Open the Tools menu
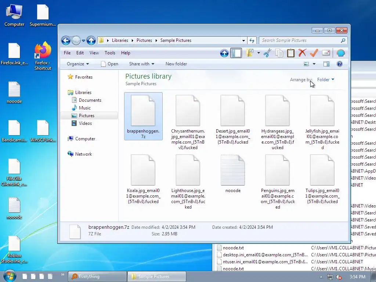The width and height of the screenshot is (376, 282). 110,53
